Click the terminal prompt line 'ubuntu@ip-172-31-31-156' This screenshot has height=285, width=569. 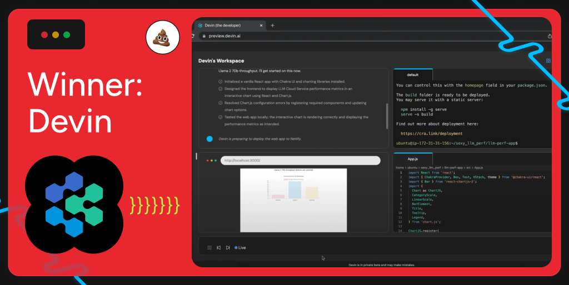coord(457,144)
